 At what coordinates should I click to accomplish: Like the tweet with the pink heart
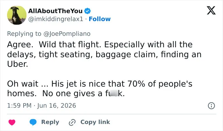click(x=12, y=122)
